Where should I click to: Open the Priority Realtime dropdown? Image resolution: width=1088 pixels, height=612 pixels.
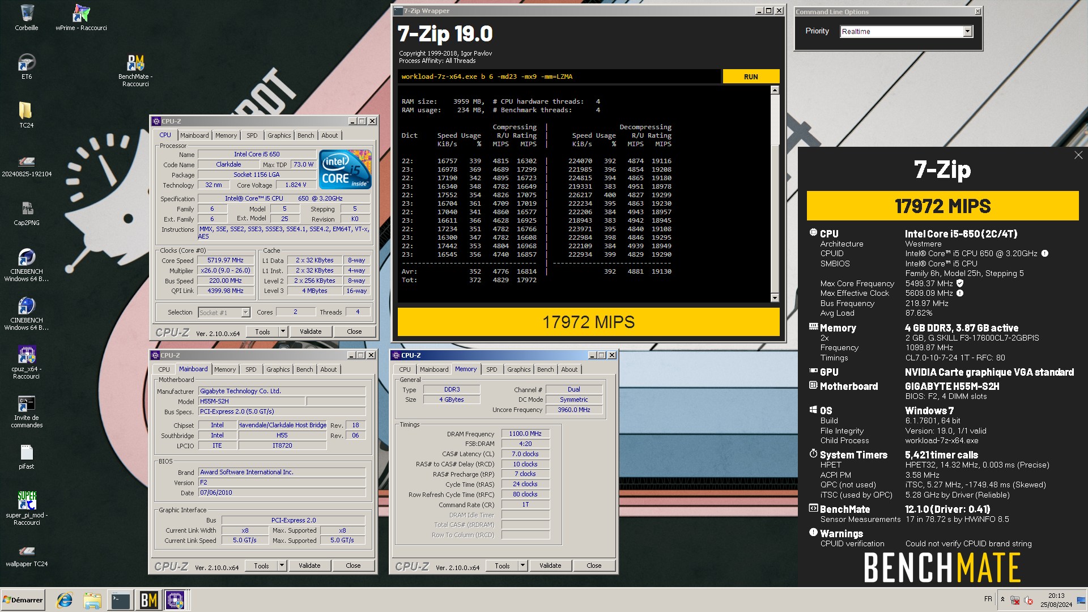(967, 31)
